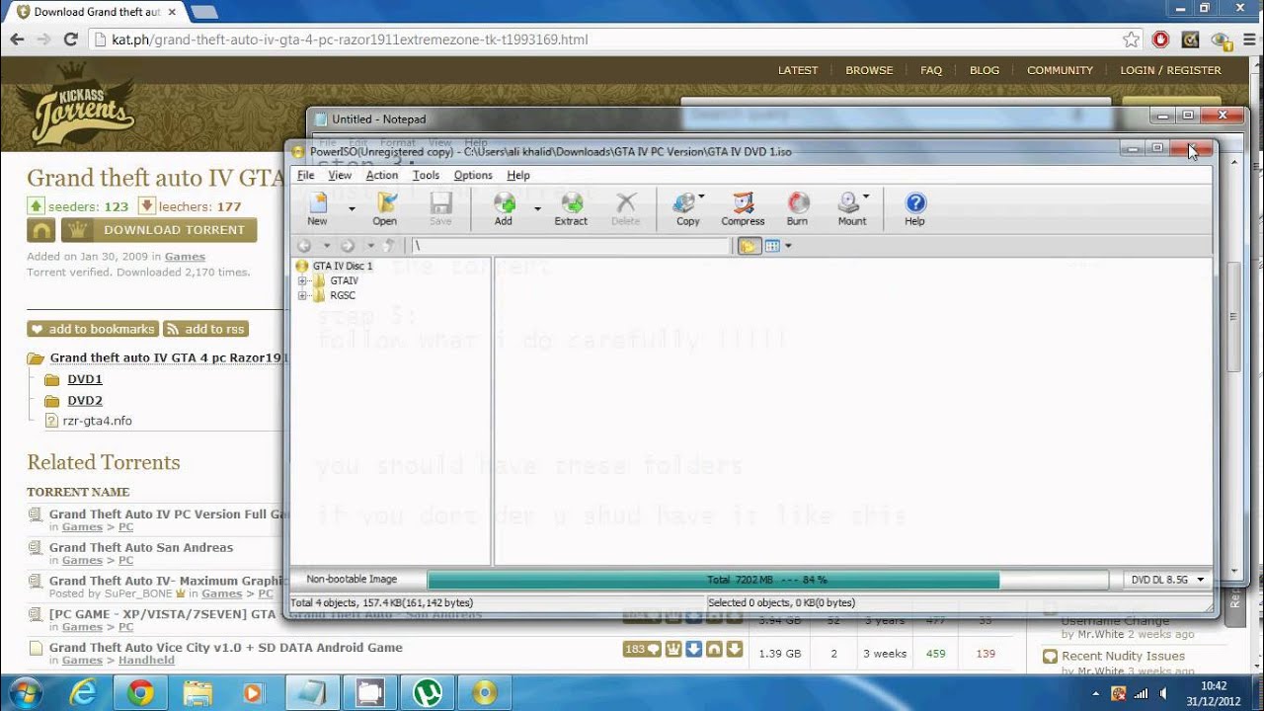This screenshot has height=711, width=1264.
Task: Expand the RGSC folder in tree
Action: (x=302, y=295)
